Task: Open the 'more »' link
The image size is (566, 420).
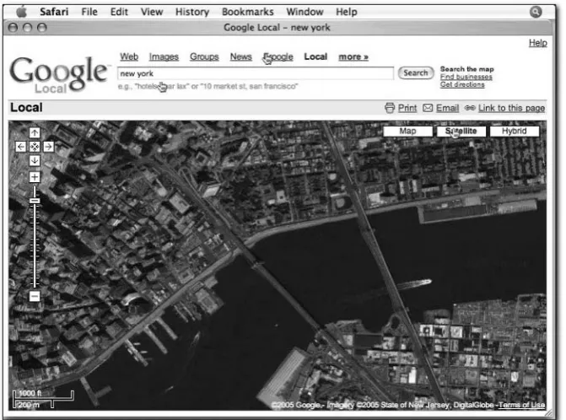Action: pyautogui.click(x=353, y=57)
